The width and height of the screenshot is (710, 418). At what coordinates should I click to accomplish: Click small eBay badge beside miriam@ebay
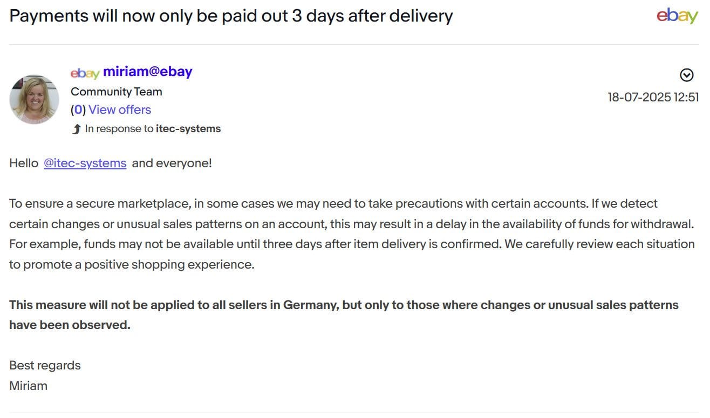[x=85, y=73]
